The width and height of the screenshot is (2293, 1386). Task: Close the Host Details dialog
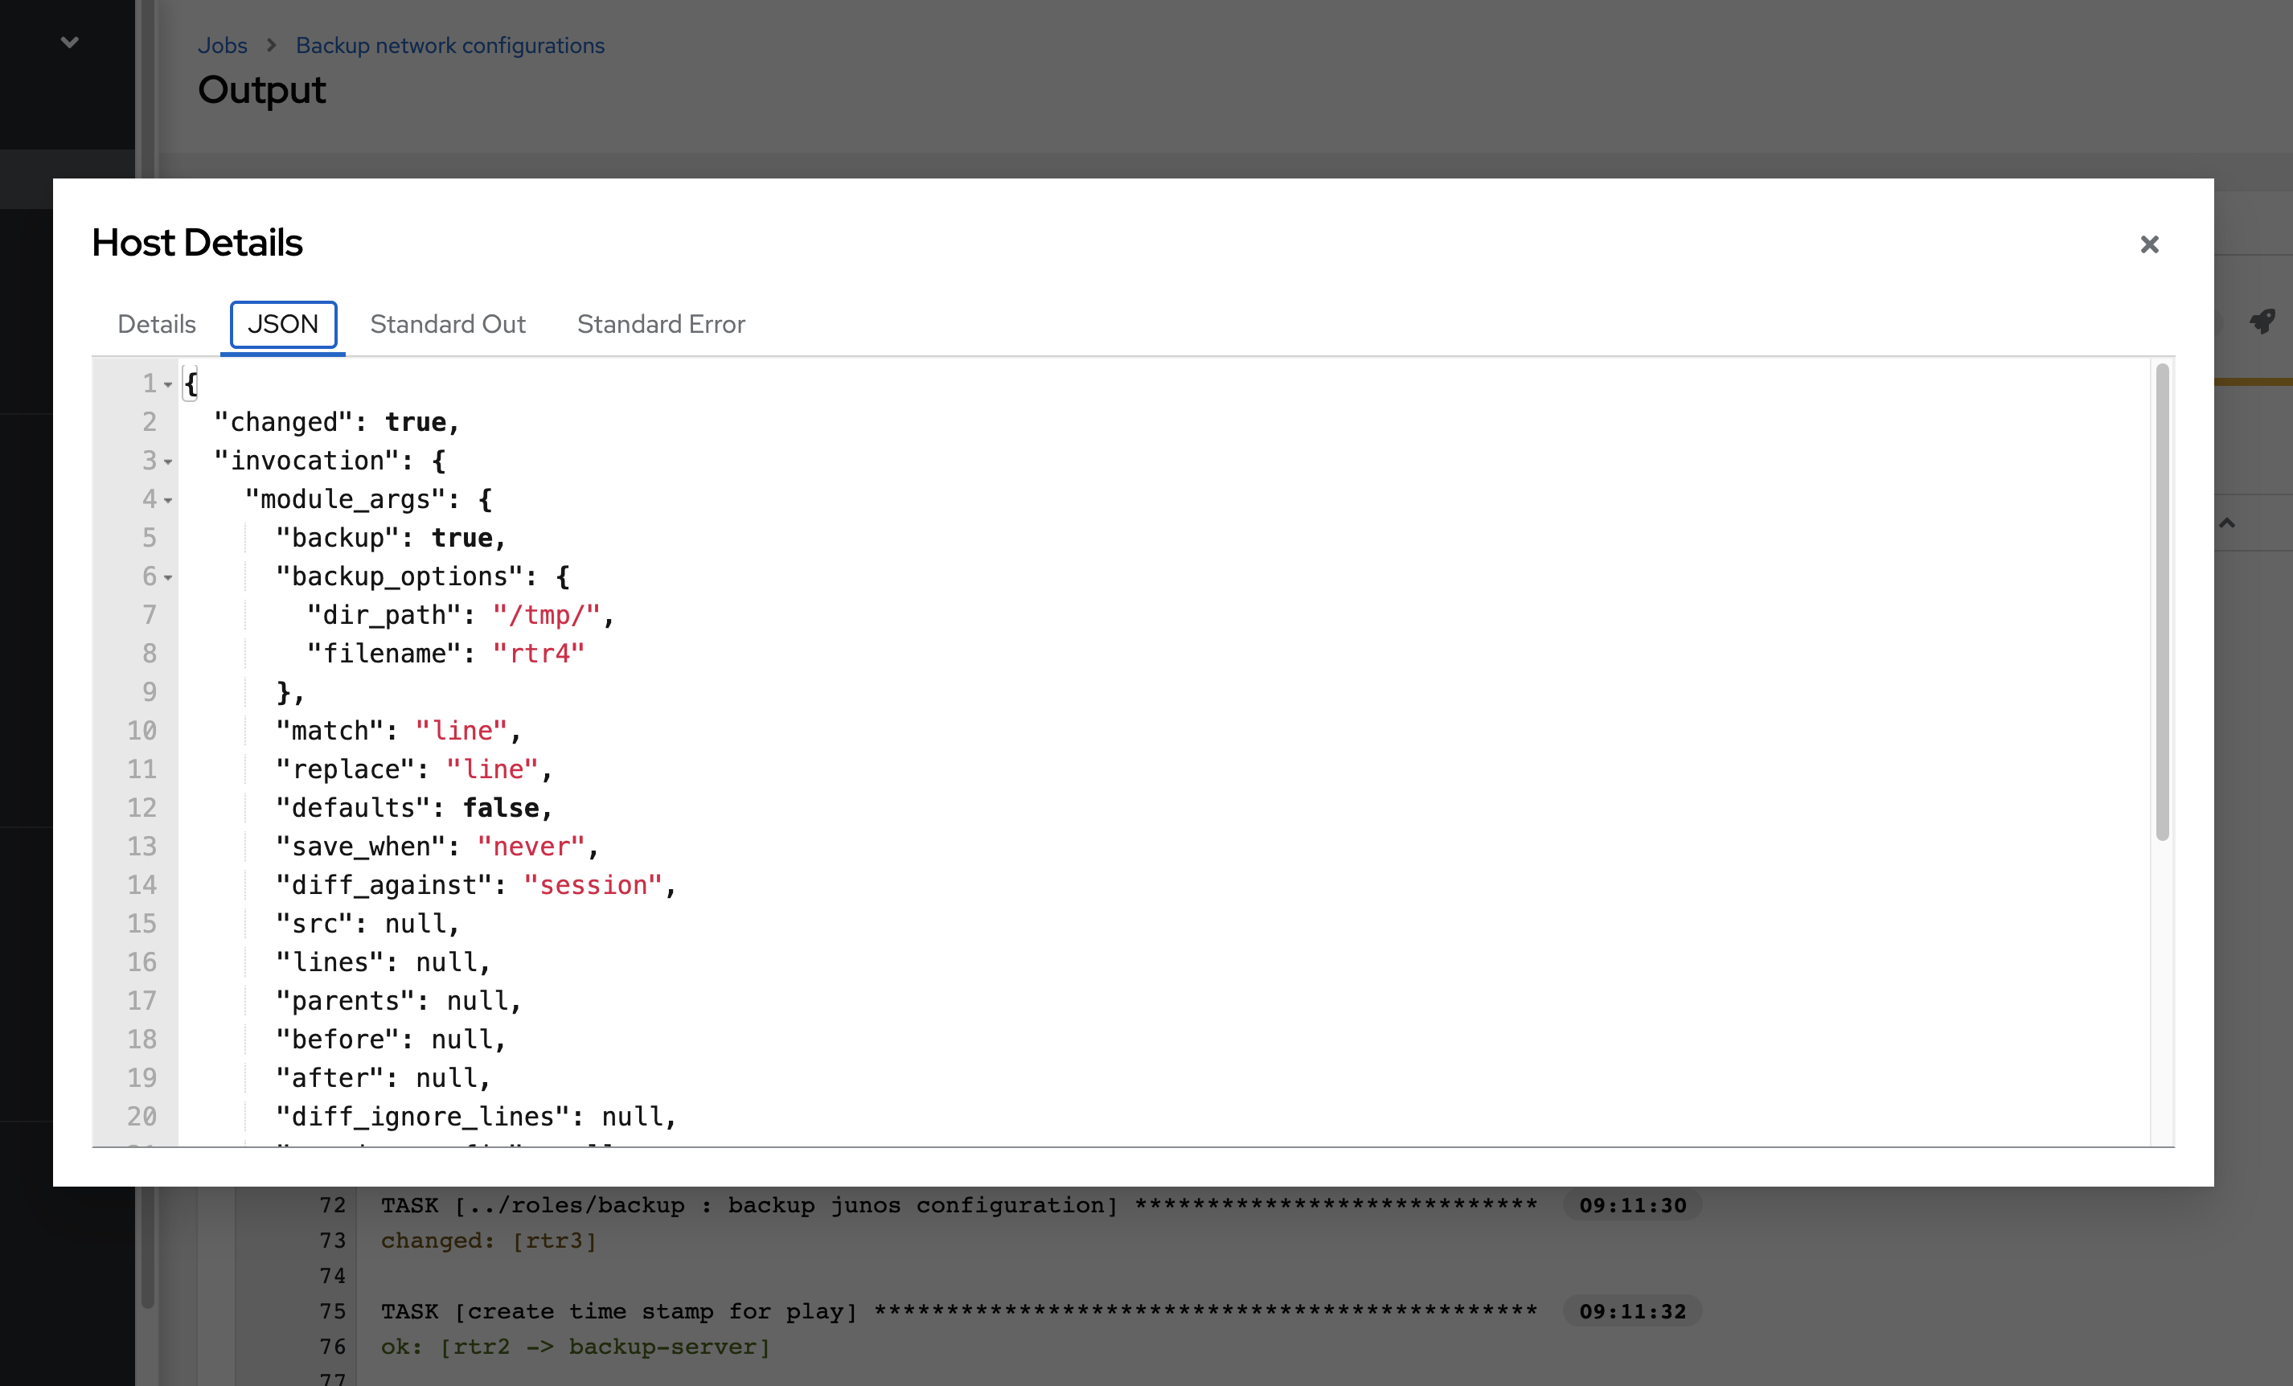[x=2149, y=244]
